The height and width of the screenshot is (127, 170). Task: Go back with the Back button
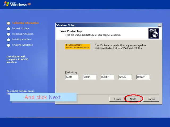click(117, 99)
